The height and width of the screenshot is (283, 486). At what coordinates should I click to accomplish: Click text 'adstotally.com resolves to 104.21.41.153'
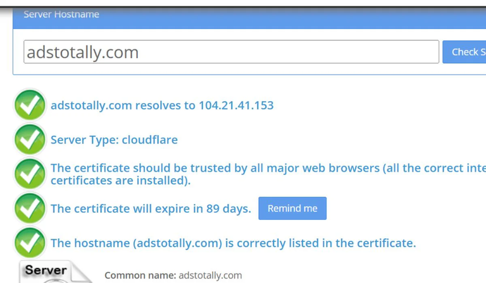tap(162, 105)
